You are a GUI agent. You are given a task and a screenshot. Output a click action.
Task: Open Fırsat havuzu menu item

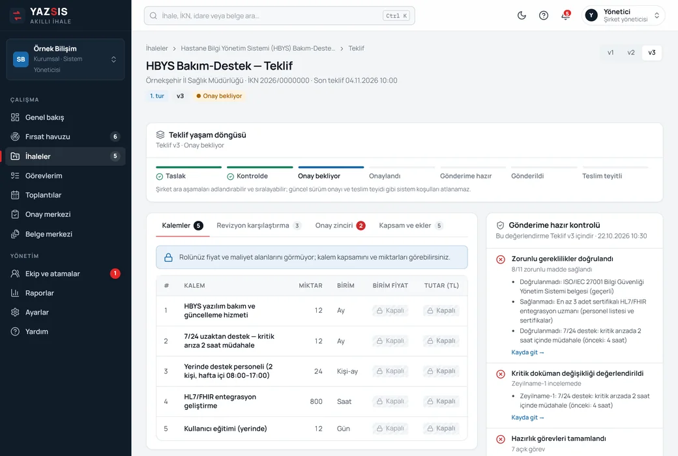(65, 137)
